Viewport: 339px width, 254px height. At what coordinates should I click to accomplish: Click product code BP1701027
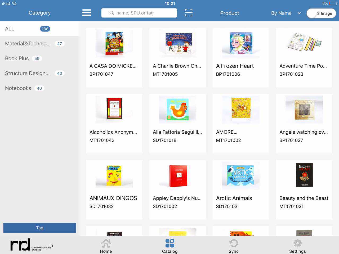tap(291, 140)
